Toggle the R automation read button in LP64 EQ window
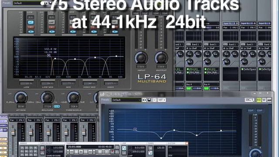This screenshot has height=157, width=279. (259, 100)
